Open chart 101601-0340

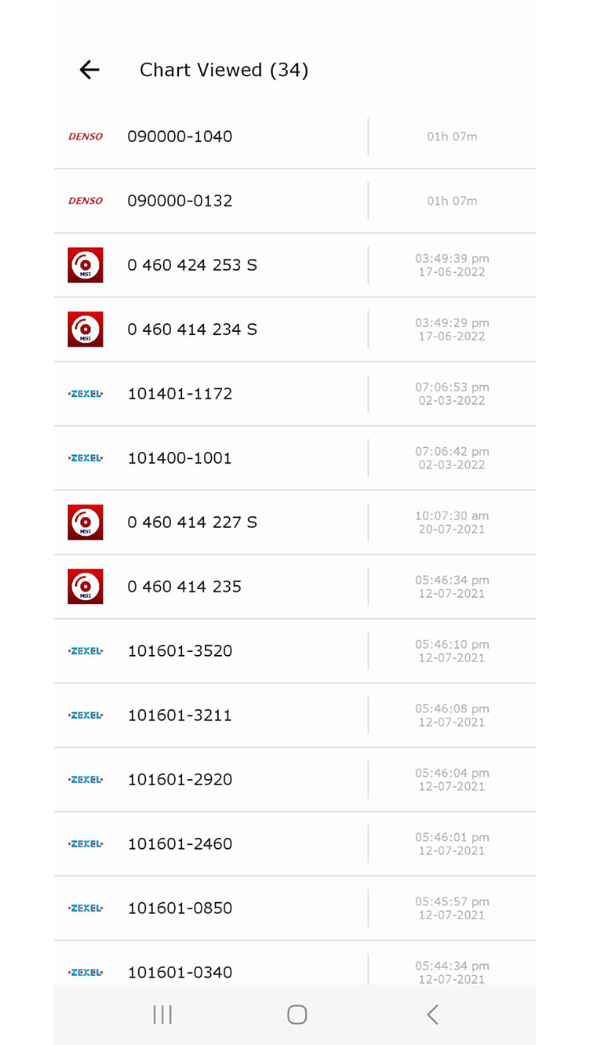pos(180,972)
